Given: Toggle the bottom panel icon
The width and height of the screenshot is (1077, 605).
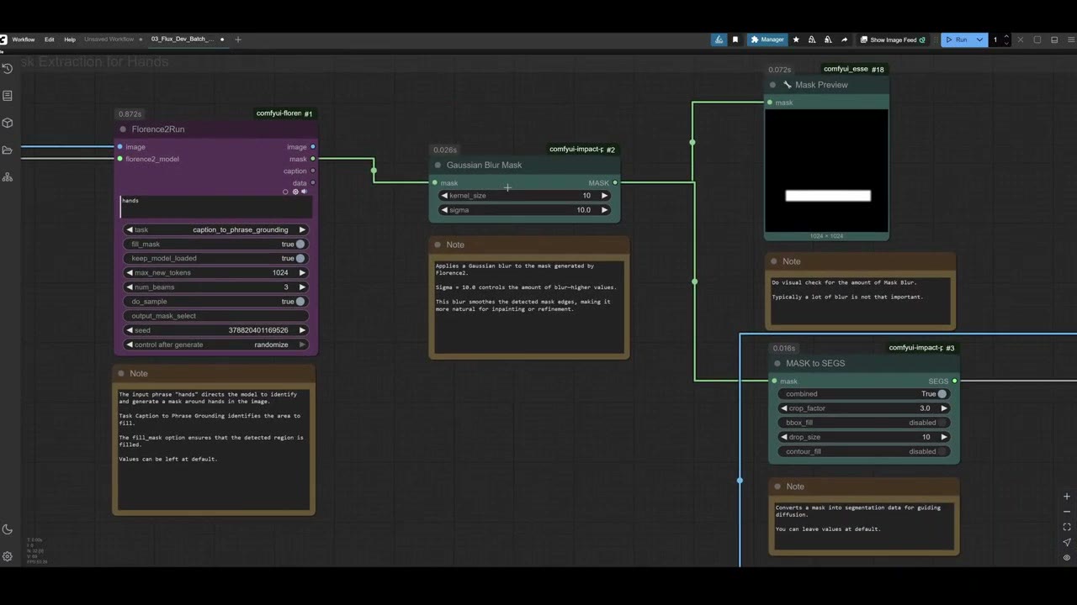Looking at the screenshot, I should click(x=1054, y=39).
